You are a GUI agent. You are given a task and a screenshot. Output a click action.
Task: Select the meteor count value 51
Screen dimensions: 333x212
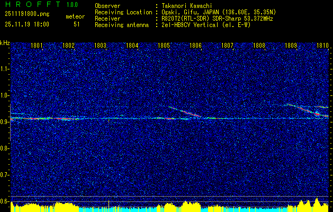77,24
